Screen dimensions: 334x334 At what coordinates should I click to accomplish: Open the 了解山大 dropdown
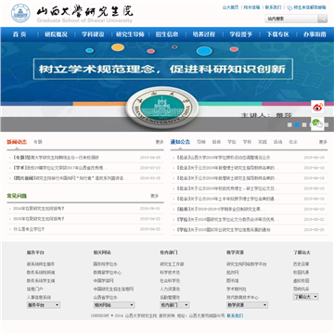306,297
